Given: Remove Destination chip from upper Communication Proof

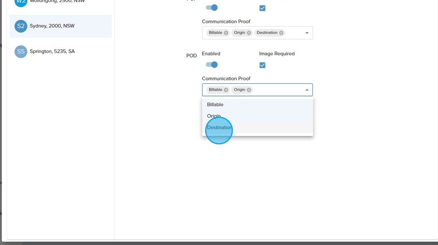Looking at the screenshot, I should coord(281,33).
